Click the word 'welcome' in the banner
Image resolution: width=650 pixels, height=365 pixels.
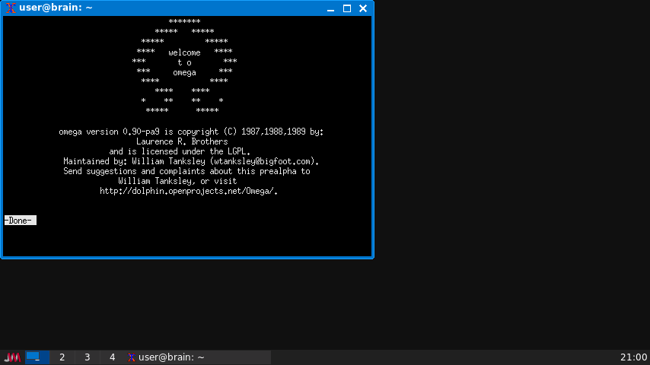click(184, 52)
